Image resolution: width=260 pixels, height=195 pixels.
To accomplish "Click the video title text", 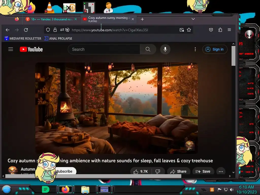I will (110, 160).
